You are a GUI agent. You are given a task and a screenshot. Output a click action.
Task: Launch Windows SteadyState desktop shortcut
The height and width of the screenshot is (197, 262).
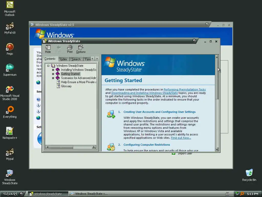10,177
